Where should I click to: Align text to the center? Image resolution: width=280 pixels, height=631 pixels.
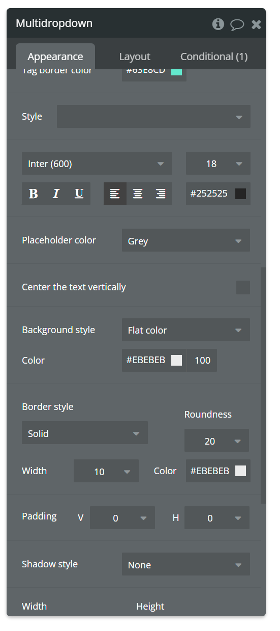pos(138,194)
